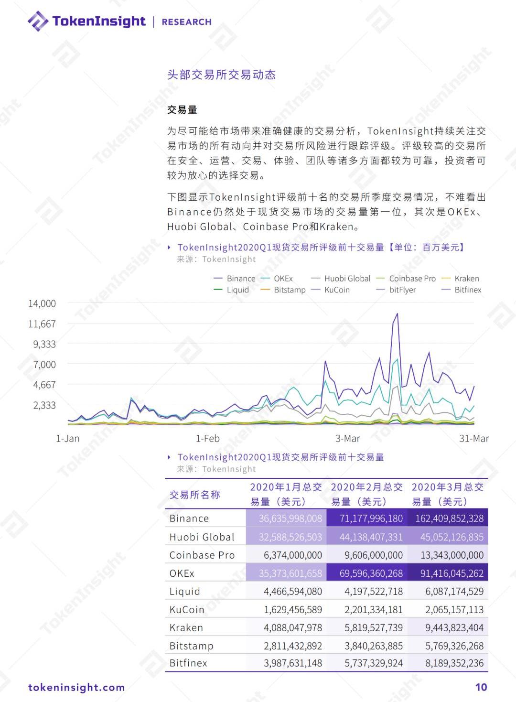Screen dimensions: 516x702
Task: Click Binance's 162,409,852,328 highlighted table cell
Action: pos(448,518)
